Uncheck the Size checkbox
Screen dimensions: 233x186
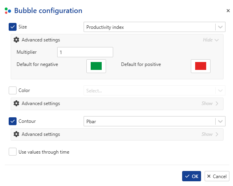click(13, 27)
